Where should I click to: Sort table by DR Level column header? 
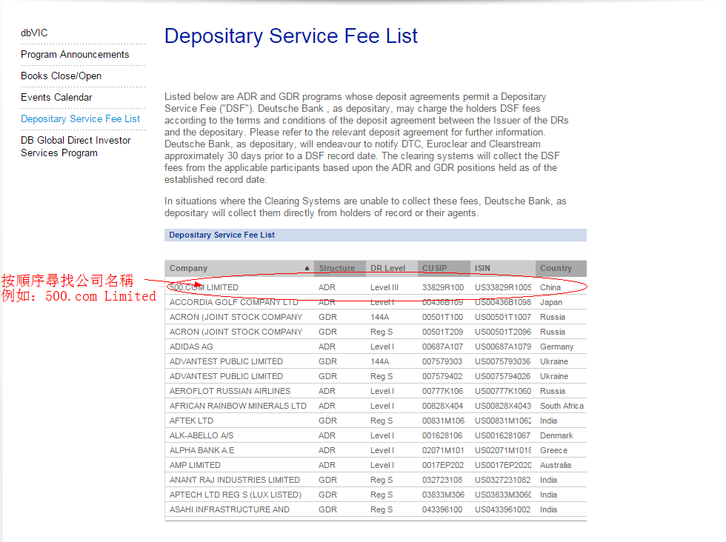(x=387, y=268)
